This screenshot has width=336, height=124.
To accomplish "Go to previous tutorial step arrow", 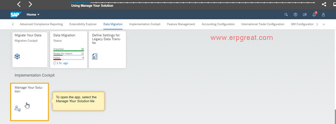I will (x=19, y=4).
